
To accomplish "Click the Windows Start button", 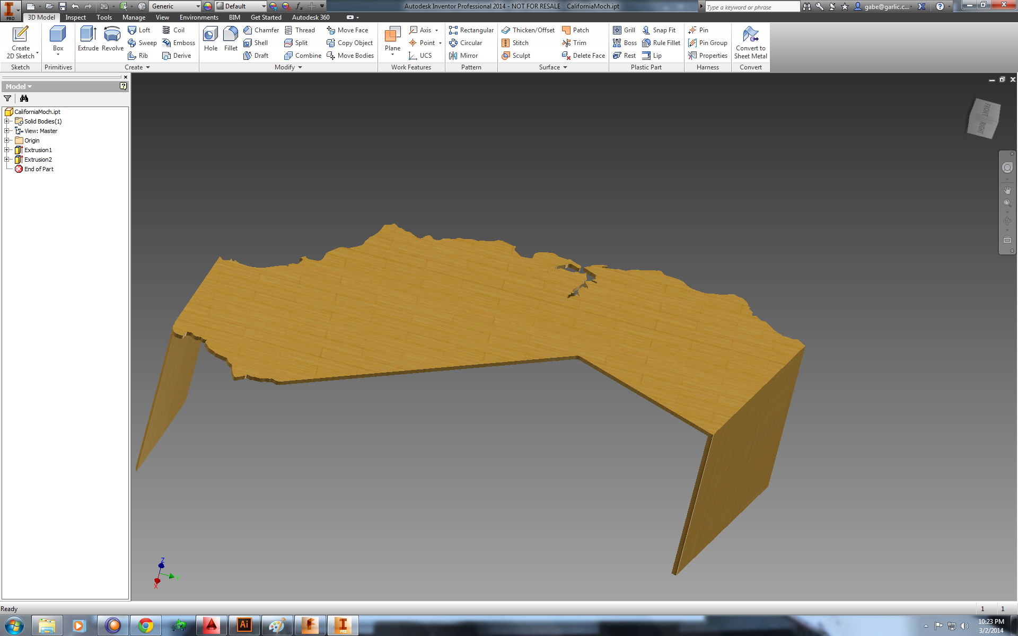I will pos(14,625).
